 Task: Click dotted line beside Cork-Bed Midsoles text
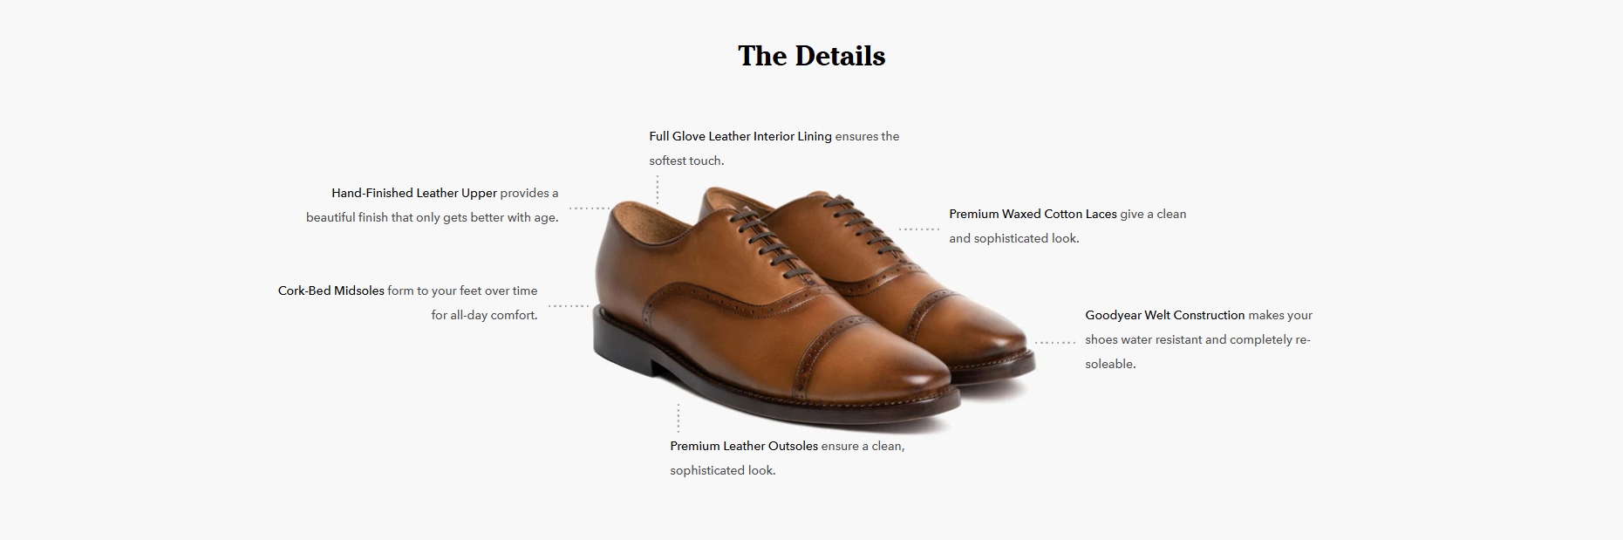point(569,306)
